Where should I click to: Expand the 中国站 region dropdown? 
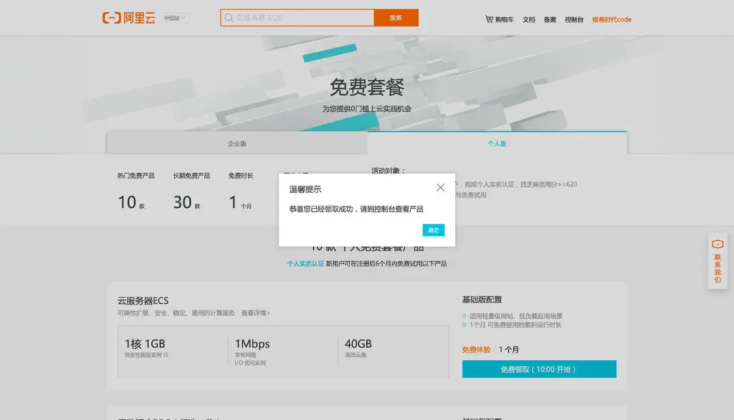(x=175, y=18)
